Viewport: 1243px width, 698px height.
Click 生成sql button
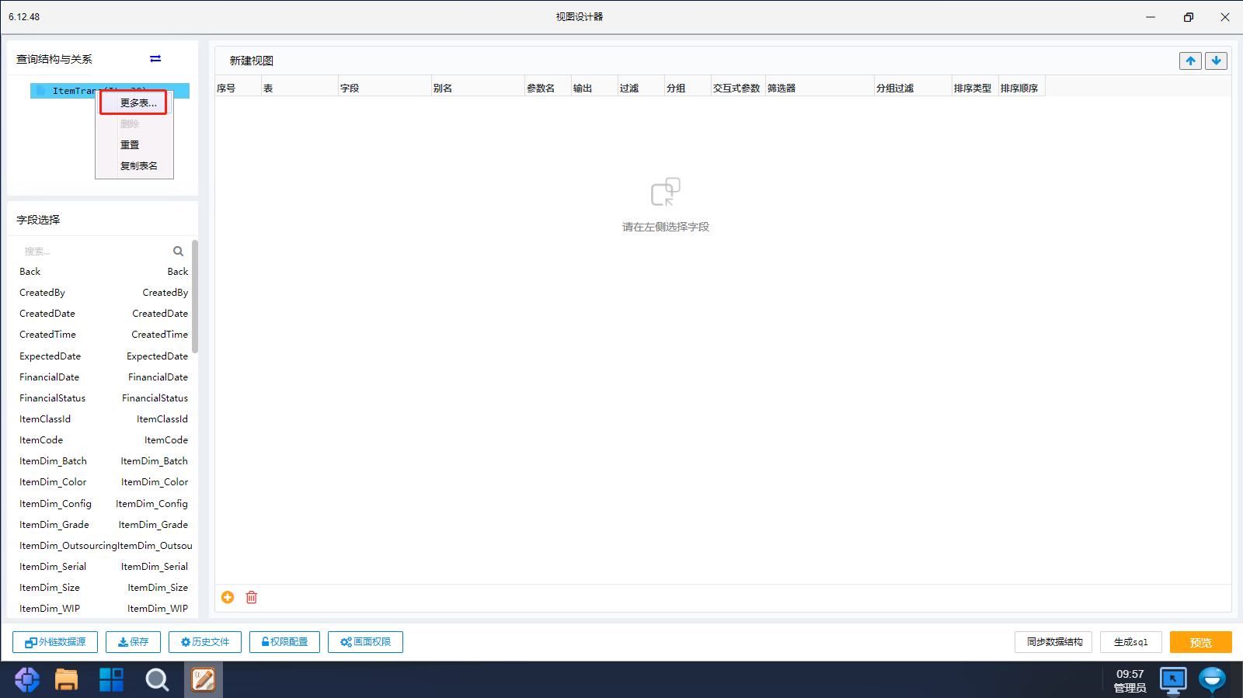(x=1130, y=642)
